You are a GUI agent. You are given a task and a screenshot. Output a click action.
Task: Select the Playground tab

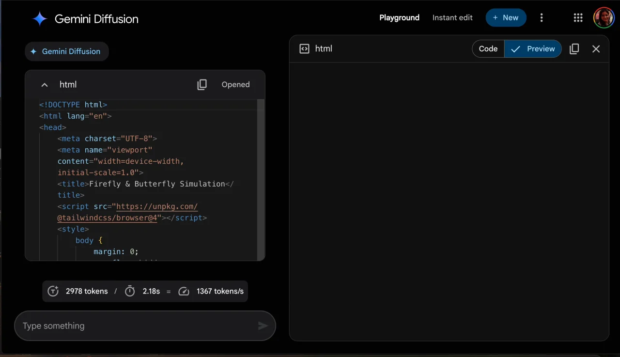tap(399, 18)
